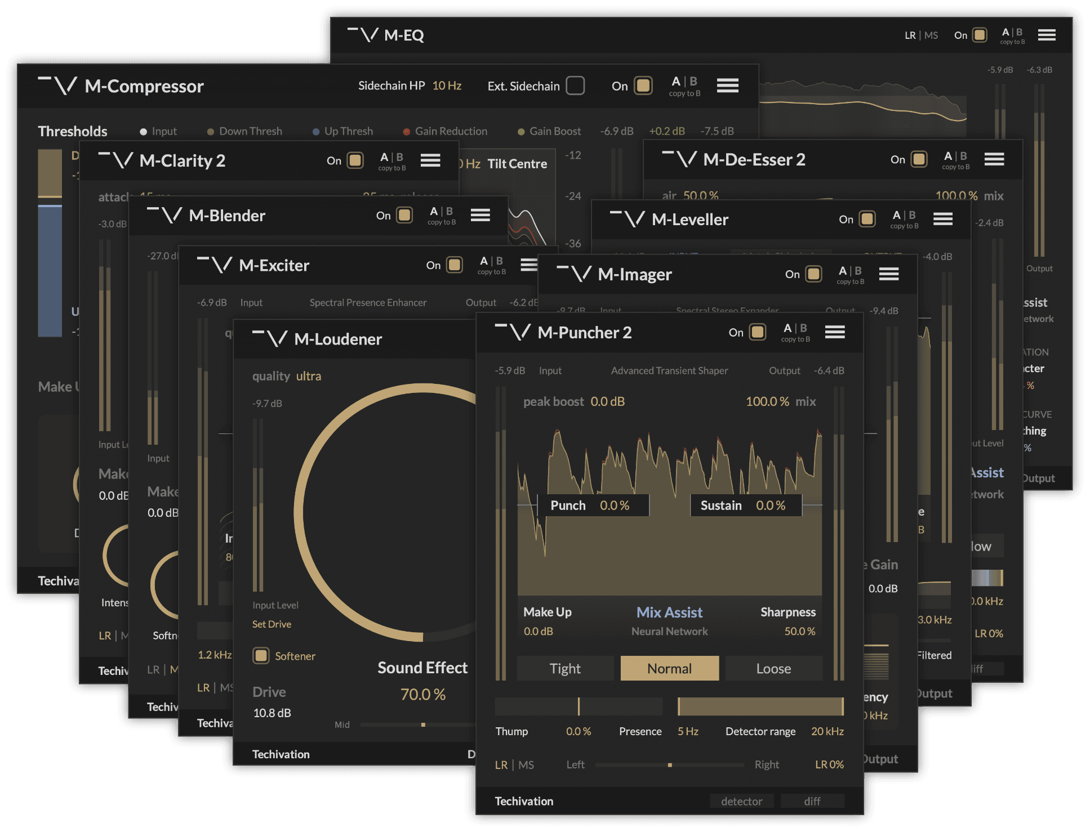Toggle M-EQ On switch

980,35
